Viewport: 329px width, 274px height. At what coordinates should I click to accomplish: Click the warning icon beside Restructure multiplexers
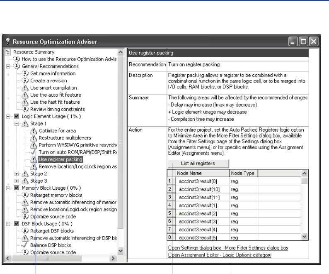pos(34,138)
